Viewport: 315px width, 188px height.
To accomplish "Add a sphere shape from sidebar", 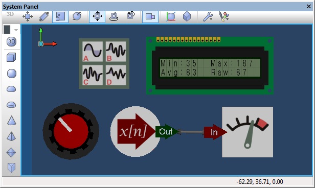I will click(x=11, y=73).
